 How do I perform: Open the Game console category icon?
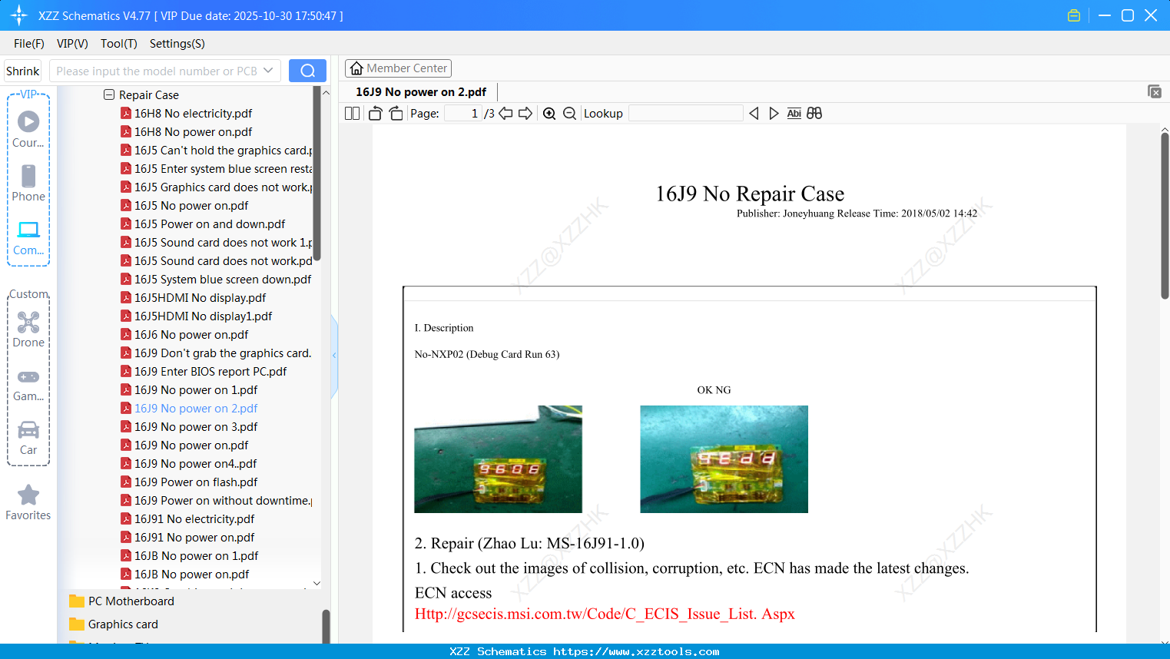point(28,376)
